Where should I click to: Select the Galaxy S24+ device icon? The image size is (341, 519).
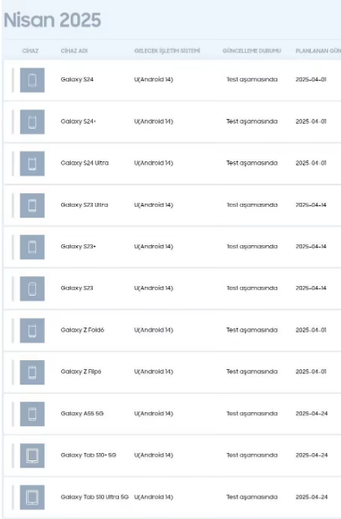click(x=32, y=122)
